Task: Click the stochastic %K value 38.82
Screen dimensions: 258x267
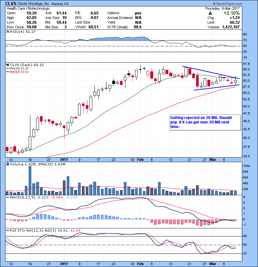Action: pos(63,230)
